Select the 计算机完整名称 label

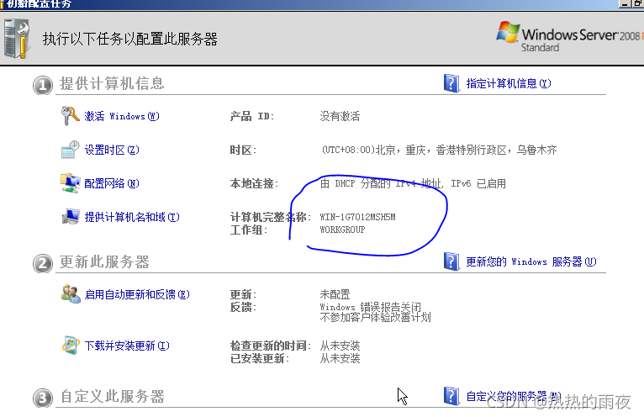(x=269, y=217)
